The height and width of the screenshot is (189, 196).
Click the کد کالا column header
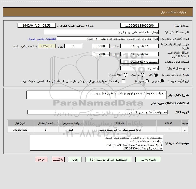pyautogui.click(x=169, y=123)
